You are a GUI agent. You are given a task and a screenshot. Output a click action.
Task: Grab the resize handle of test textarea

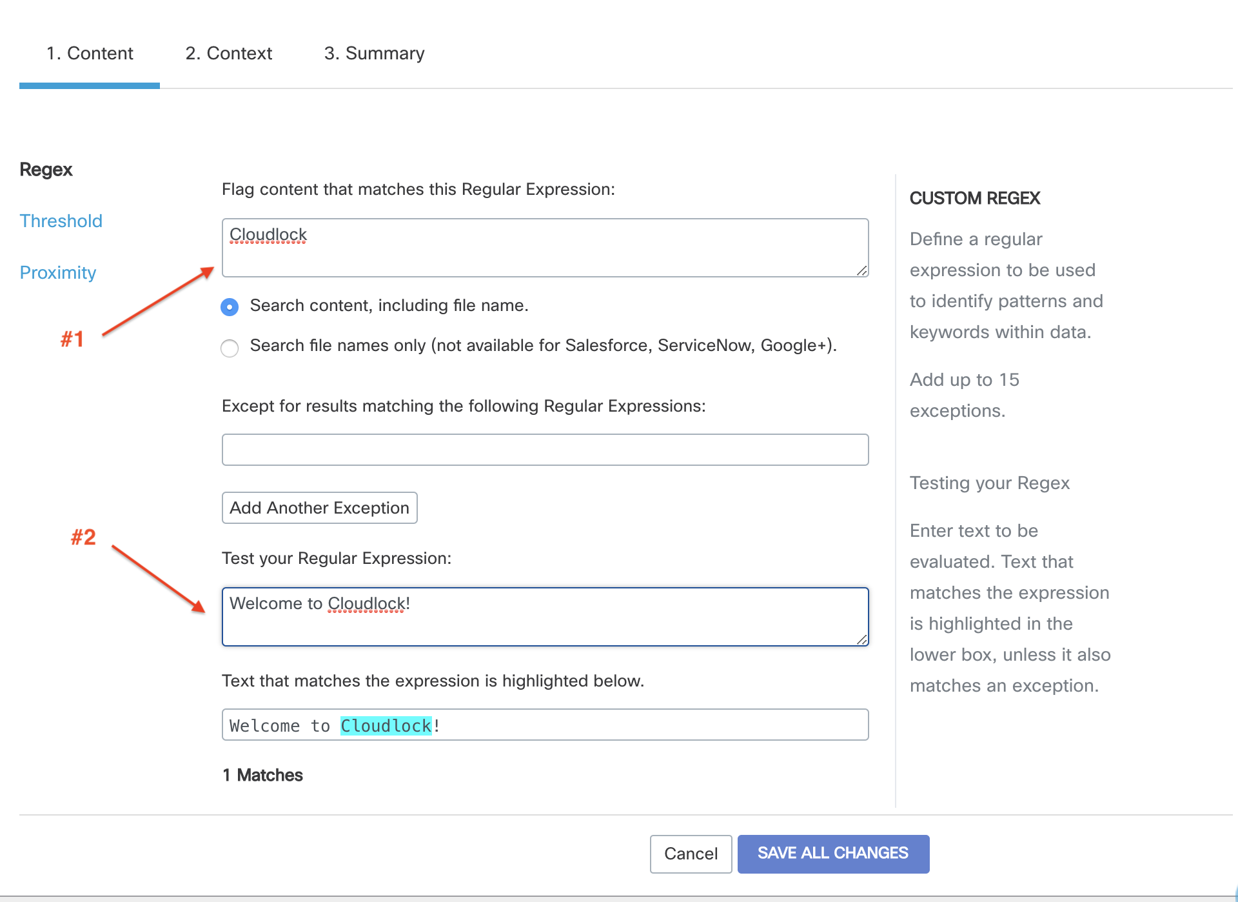pos(862,640)
